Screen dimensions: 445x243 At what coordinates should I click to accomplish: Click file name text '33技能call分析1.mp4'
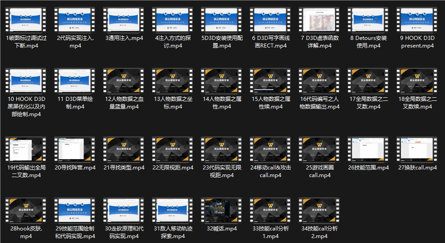point(271,233)
